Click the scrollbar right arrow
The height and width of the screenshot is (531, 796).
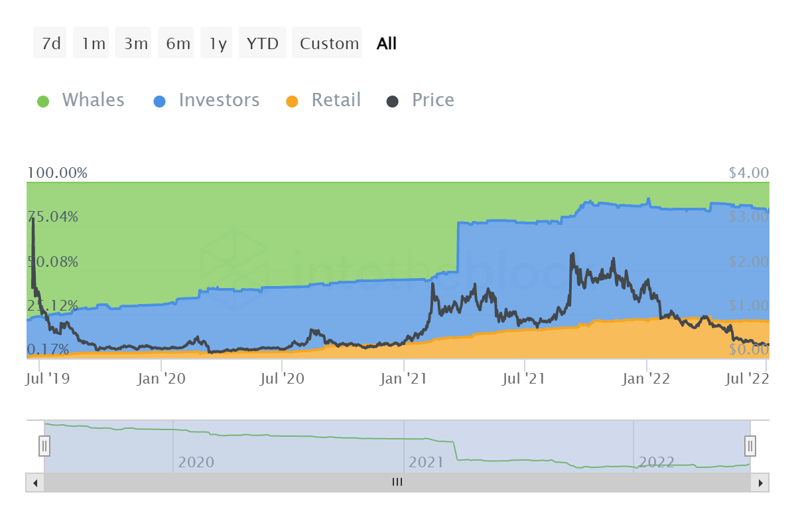[x=760, y=483]
